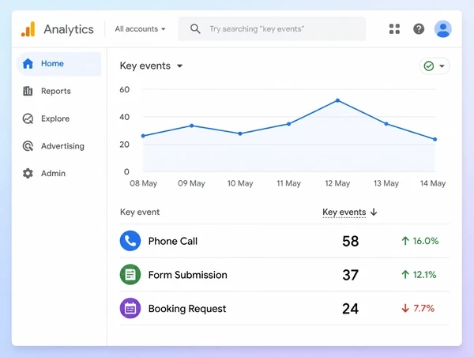Screen dimensions: 474x357
Task: Open the Form Submission row label
Action: [188, 275]
